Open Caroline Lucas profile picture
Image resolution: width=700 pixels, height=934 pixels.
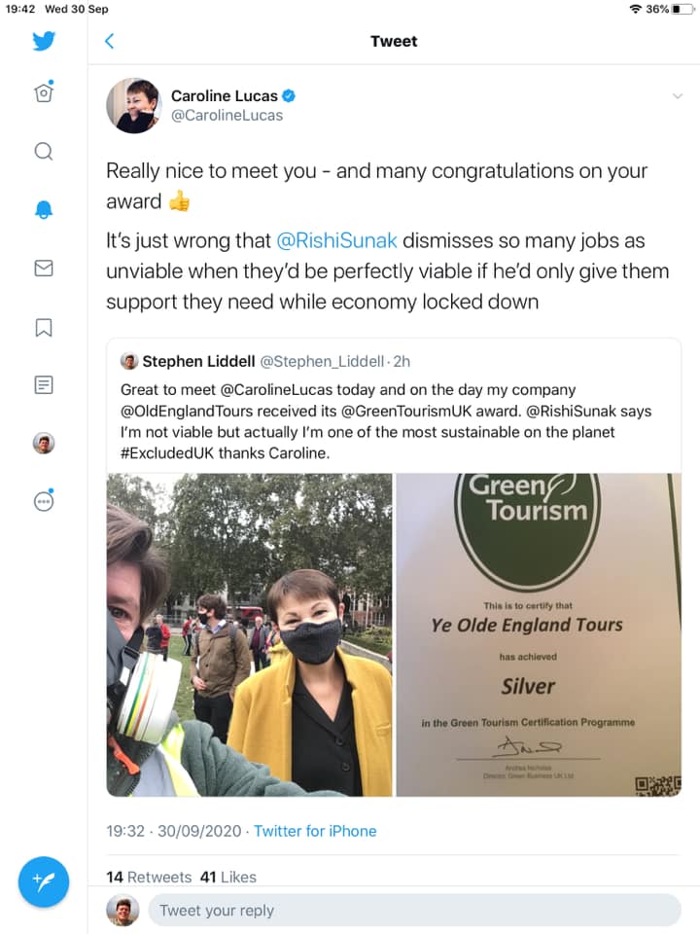click(x=133, y=105)
